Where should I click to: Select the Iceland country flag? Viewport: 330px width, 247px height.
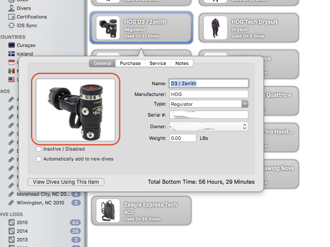[x=12, y=54]
